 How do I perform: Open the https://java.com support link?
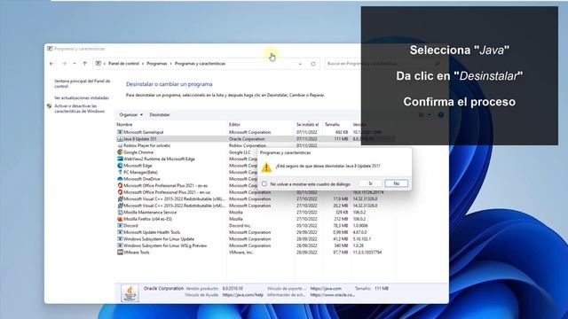coord(326,288)
